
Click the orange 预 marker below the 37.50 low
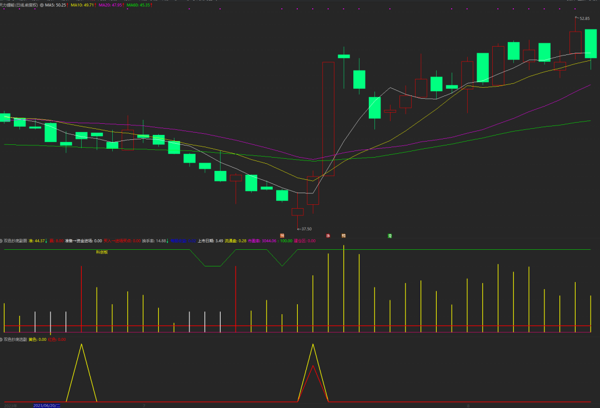coord(282,236)
